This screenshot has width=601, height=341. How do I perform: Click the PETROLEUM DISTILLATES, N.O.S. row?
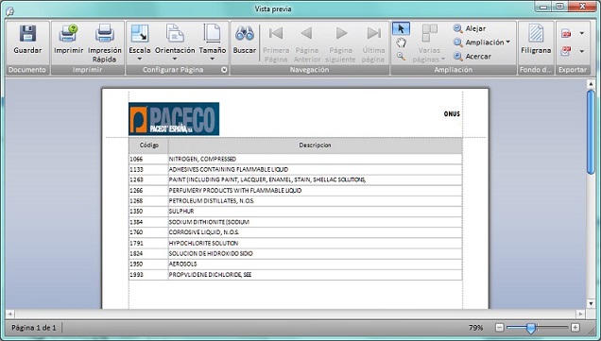point(296,201)
